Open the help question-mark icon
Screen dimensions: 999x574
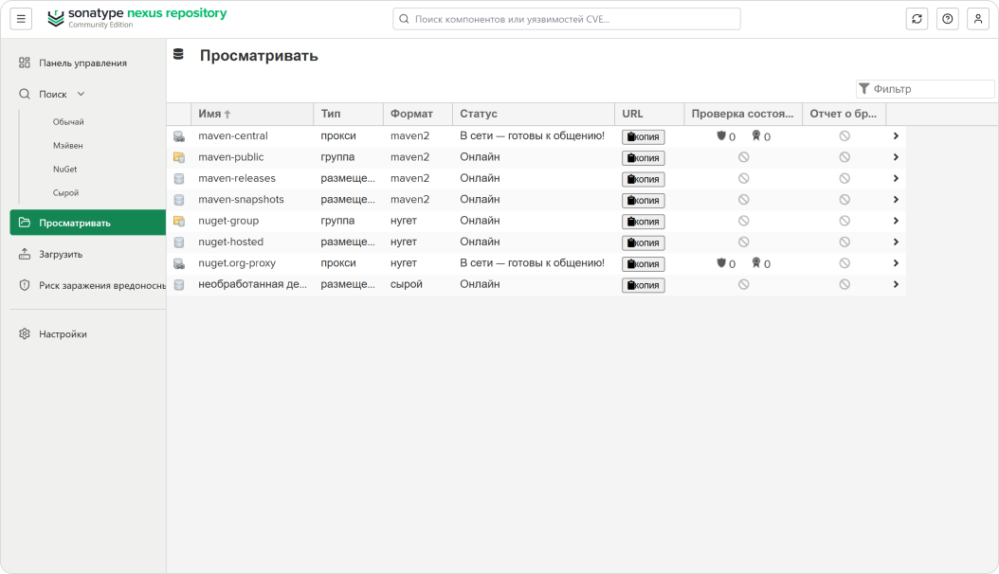948,19
